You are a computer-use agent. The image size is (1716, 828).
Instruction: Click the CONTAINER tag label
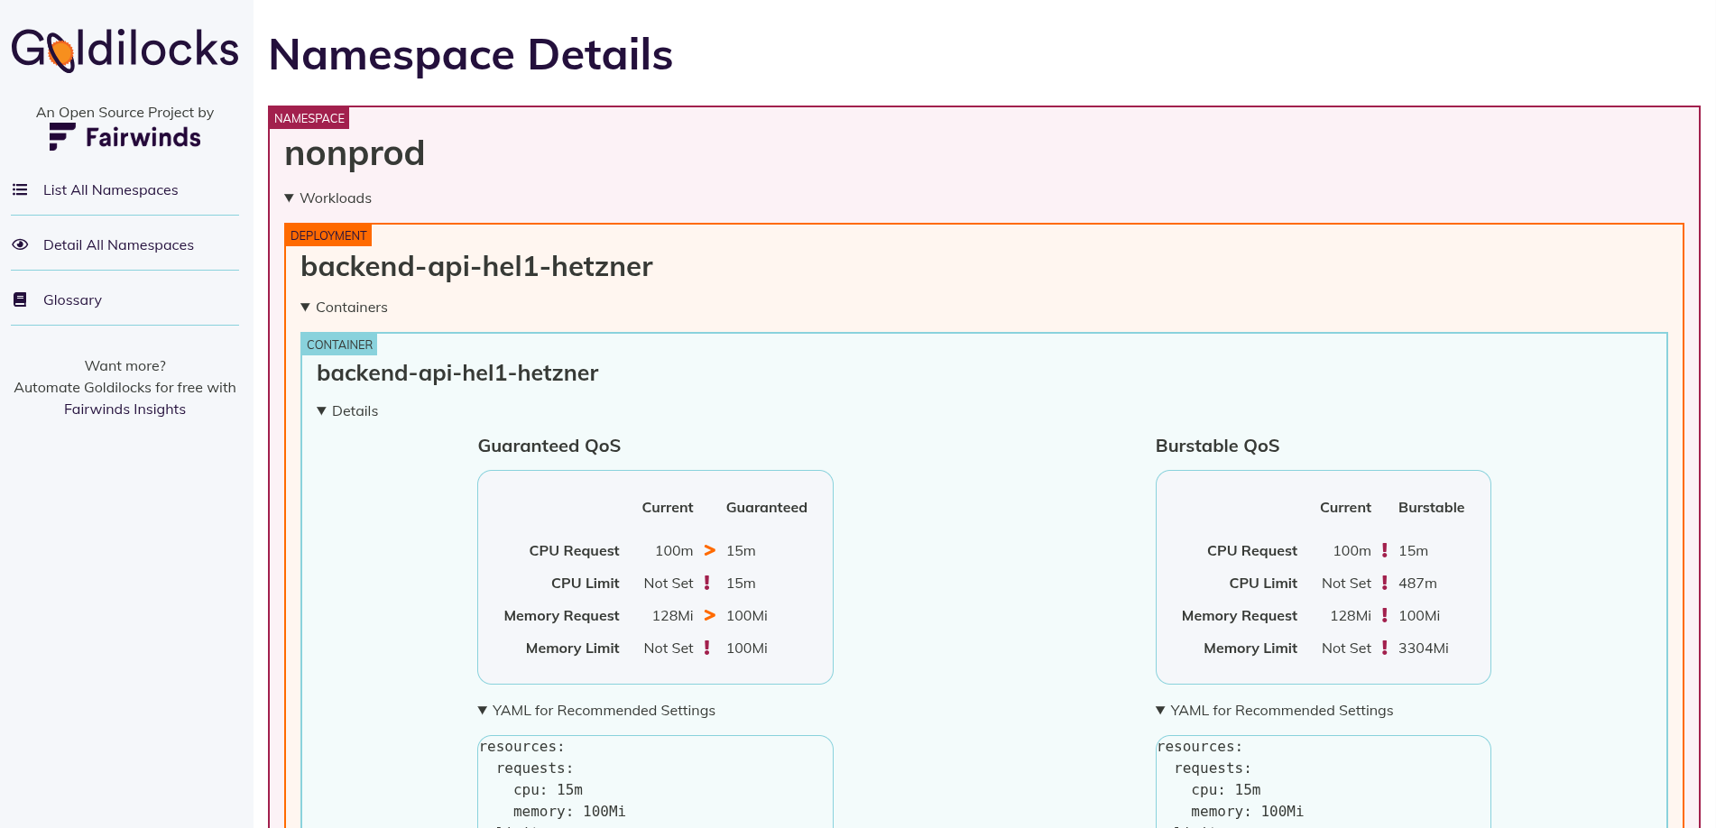point(339,345)
